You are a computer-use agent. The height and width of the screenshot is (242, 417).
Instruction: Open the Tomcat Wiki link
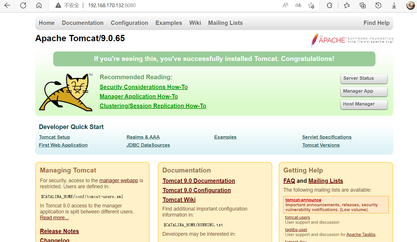[179, 200]
